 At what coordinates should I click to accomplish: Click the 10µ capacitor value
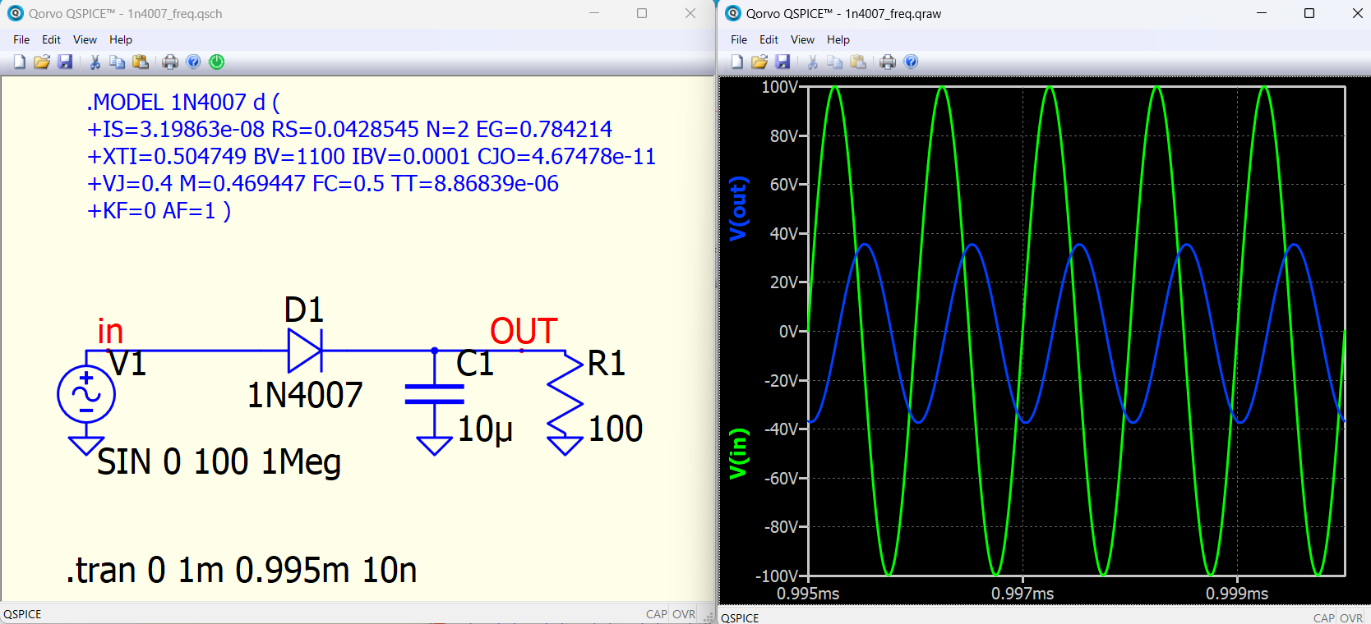[485, 429]
